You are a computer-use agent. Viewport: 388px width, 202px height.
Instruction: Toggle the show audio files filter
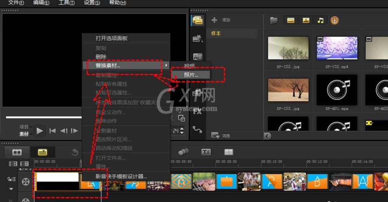pos(320,20)
